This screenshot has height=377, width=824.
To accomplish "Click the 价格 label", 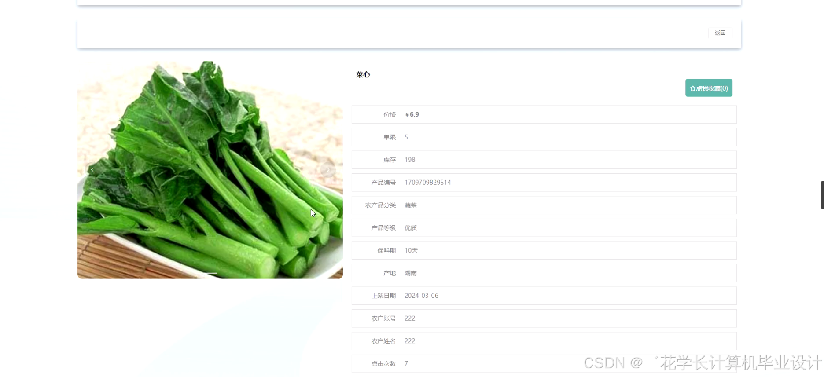I will 390,114.
